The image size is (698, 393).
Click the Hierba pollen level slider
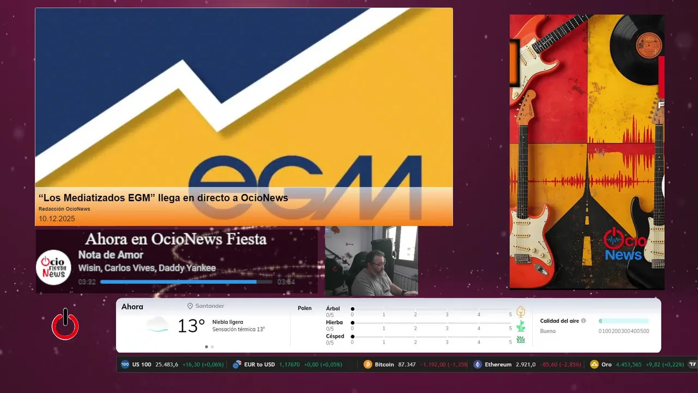(x=431, y=323)
